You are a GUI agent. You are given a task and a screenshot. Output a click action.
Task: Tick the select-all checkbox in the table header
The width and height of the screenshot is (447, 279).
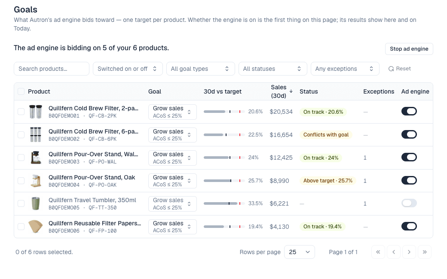pyautogui.click(x=21, y=91)
